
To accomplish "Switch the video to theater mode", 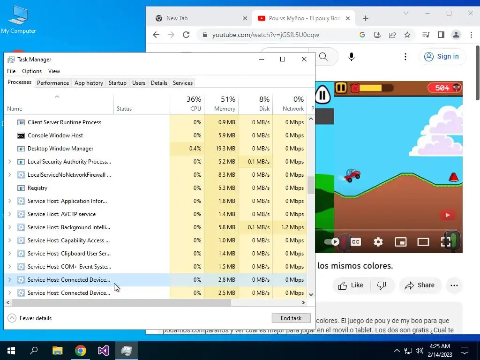I will (423, 242).
